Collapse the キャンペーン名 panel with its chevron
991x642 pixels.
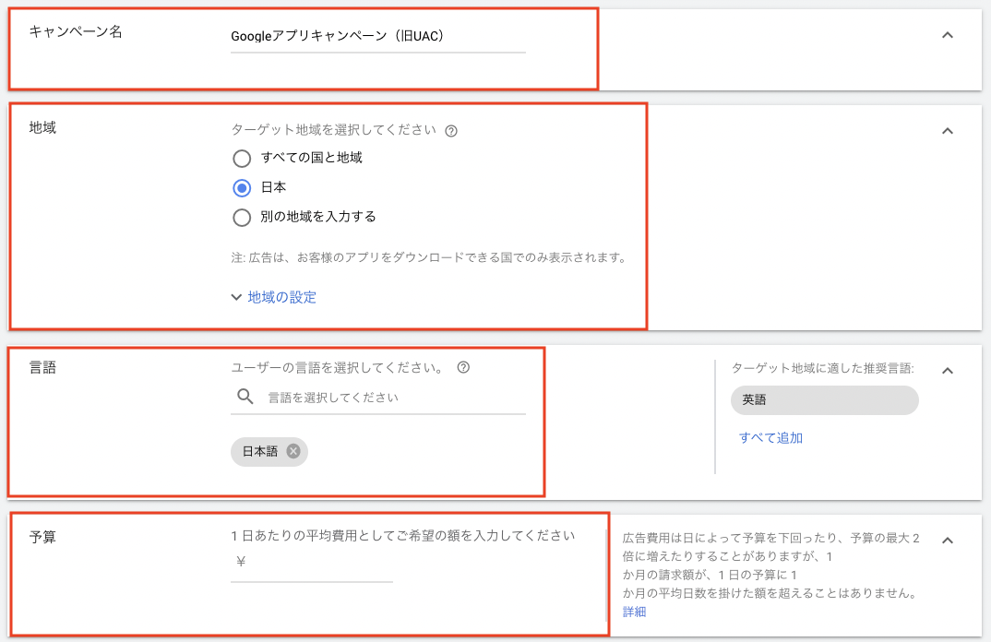pyautogui.click(x=947, y=35)
